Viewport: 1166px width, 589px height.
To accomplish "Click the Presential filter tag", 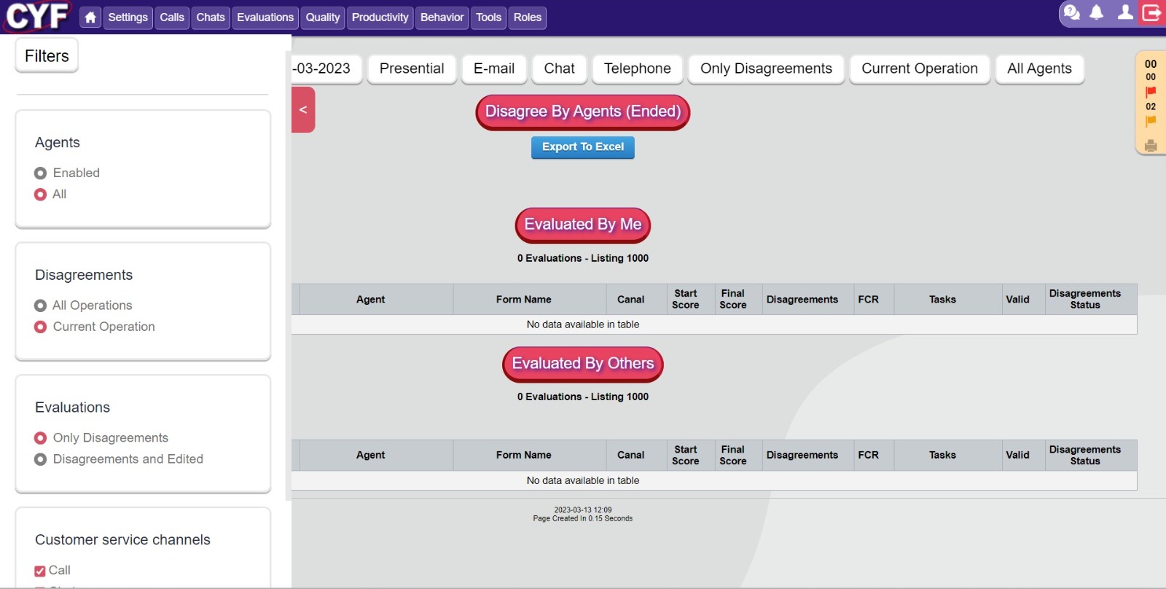I will click(412, 69).
